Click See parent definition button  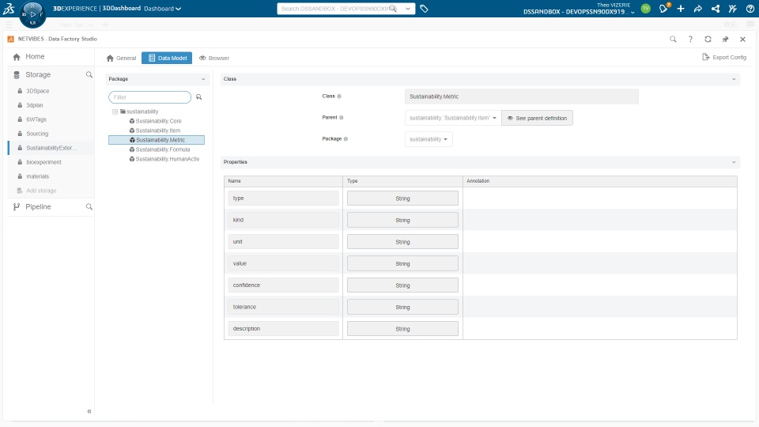[537, 118]
